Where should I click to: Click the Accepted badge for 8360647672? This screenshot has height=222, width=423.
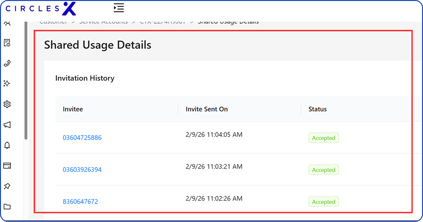(x=323, y=202)
